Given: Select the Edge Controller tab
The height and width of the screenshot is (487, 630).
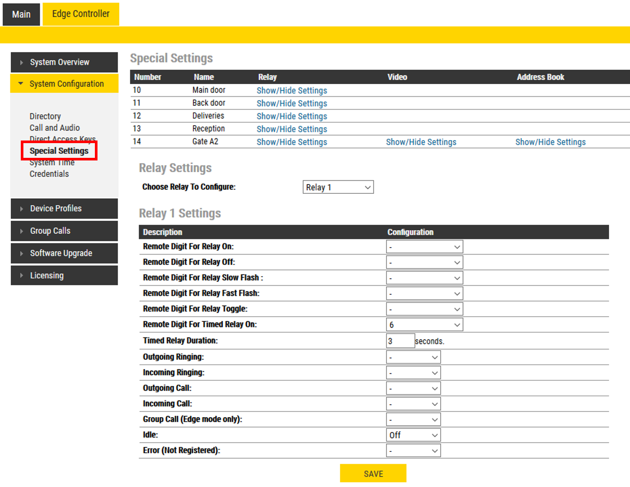Looking at the screenshot, I should [x=81, y=14].
